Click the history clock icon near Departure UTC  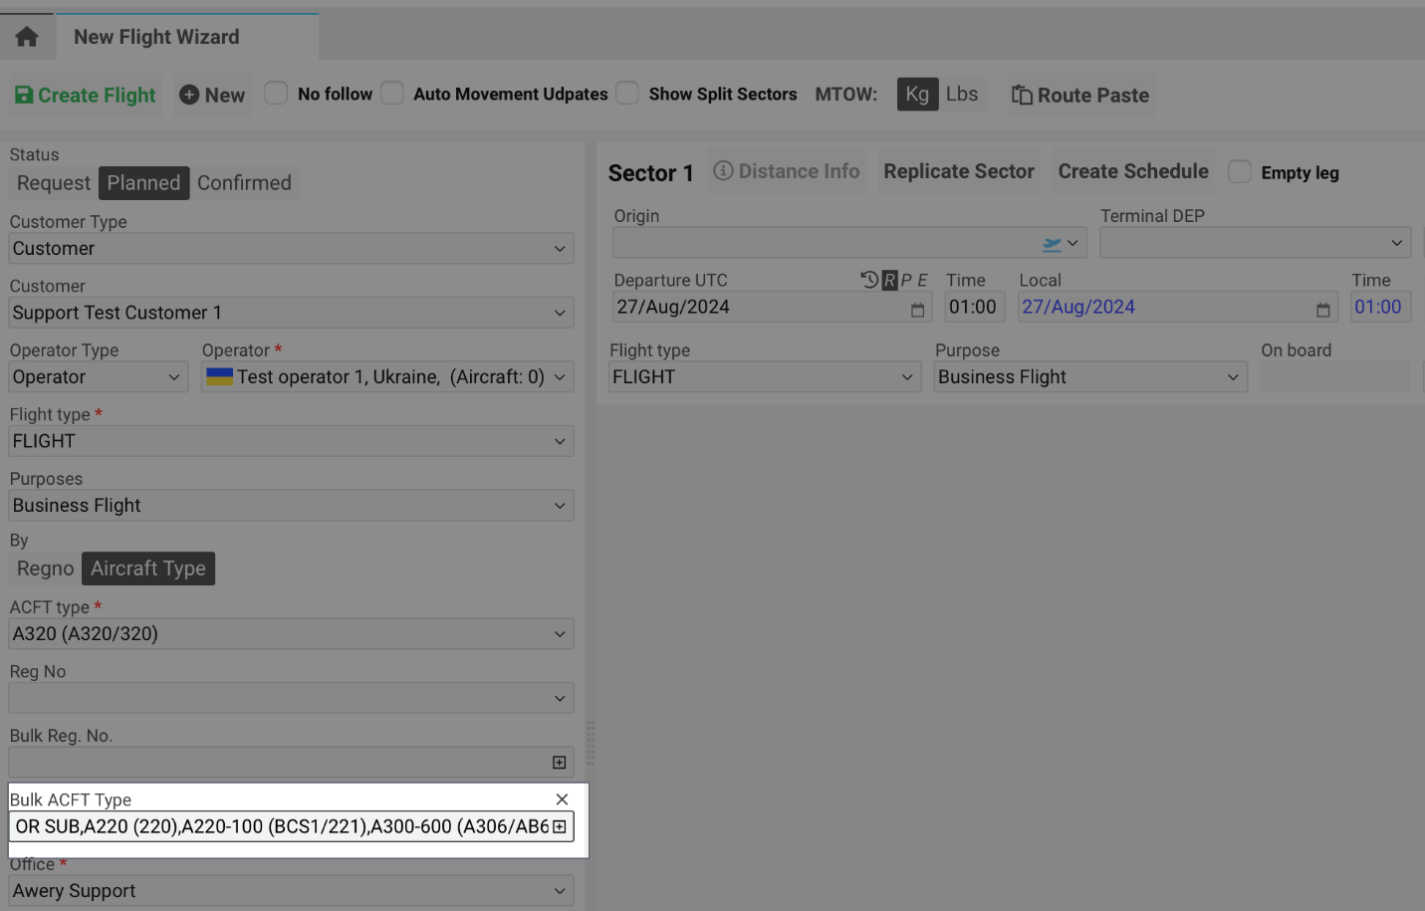(868, 280)
